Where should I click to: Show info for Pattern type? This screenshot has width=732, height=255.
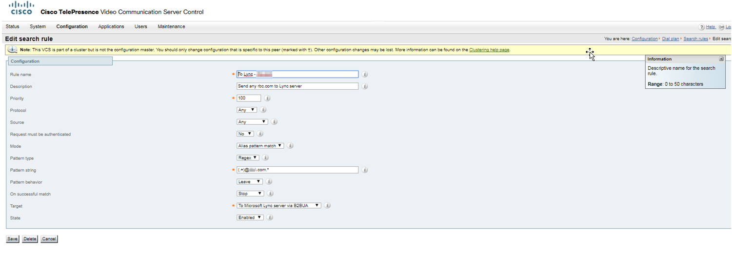click(x=265, y=158)
